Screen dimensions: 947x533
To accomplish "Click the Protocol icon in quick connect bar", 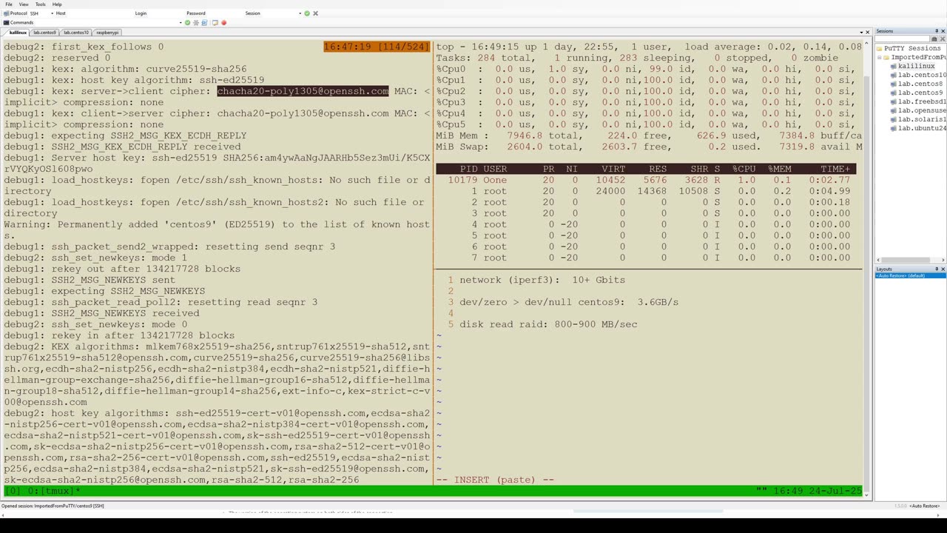I will 6,13.
